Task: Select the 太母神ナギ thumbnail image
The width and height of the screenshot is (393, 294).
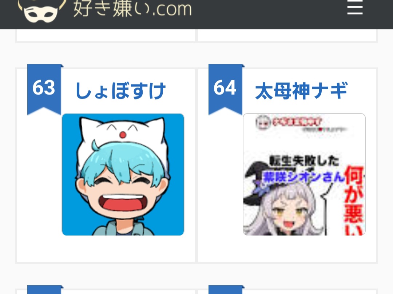Action: click(x=304, y=175)
